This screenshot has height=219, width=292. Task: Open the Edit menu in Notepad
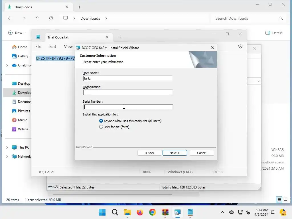point(53,46)
